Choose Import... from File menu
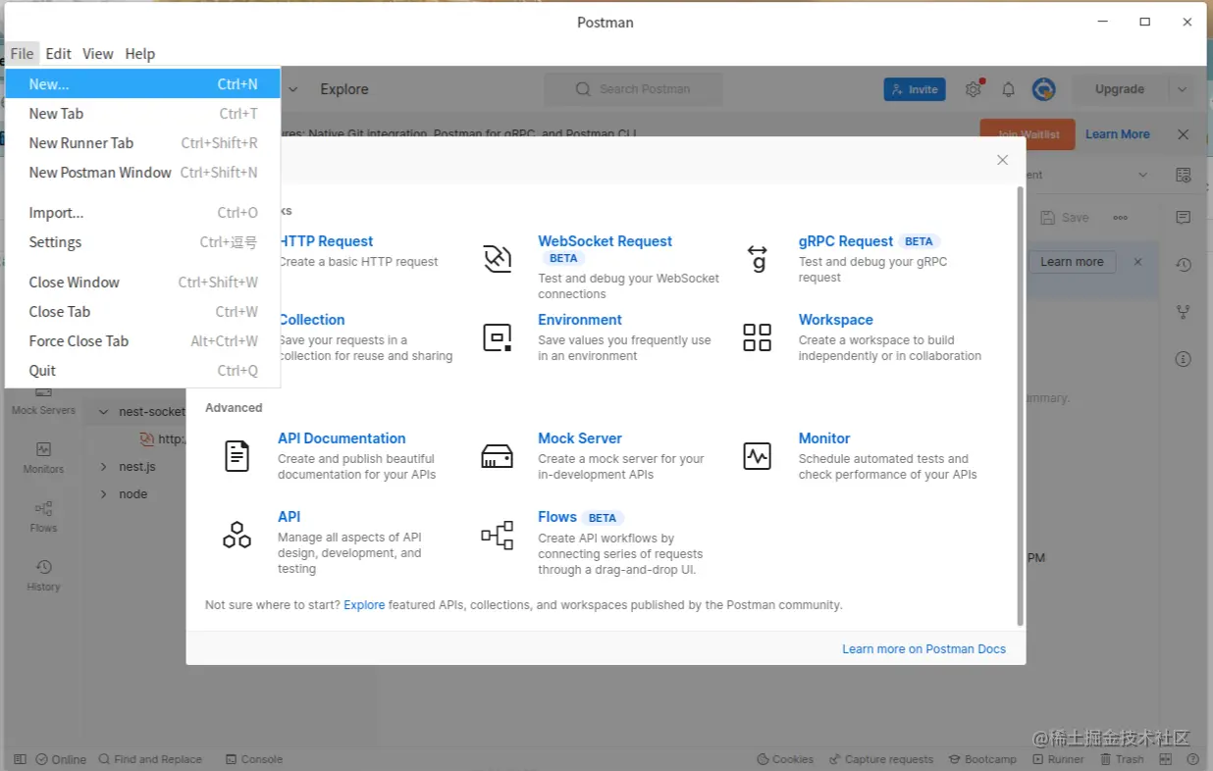The height and width of the screenshot is (771, 1213). tap(143, 213)
